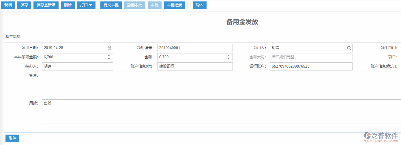Increase 本年领取金额 with up arrow

(109, 55)
